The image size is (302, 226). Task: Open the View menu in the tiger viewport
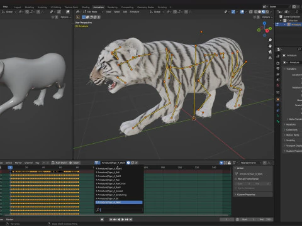click(109, 12)
